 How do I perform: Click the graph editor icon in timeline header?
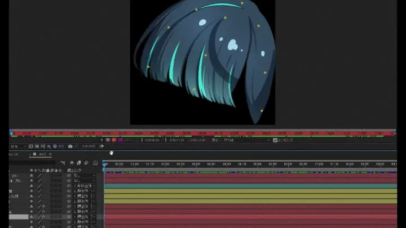(x=94, y=163)
